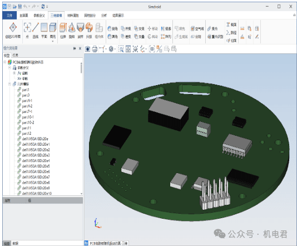The height and width of the screenshot is (246, 297).
Task: Click the Overlap recognition tool
Action: (215, 36)
